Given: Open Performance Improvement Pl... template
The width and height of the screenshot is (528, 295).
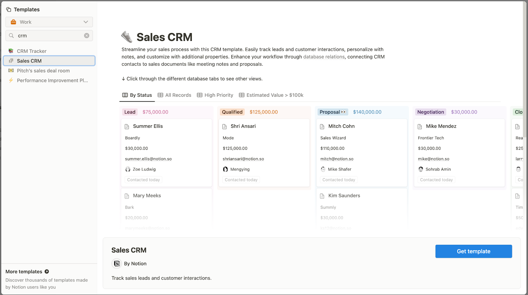Looking at the screenshot, I should [x=49, y=80].
